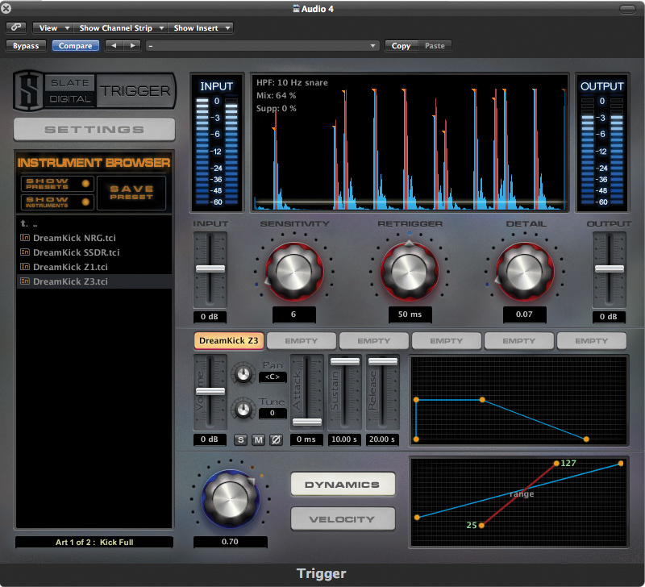Click the Copy button

tap(401, 46)
